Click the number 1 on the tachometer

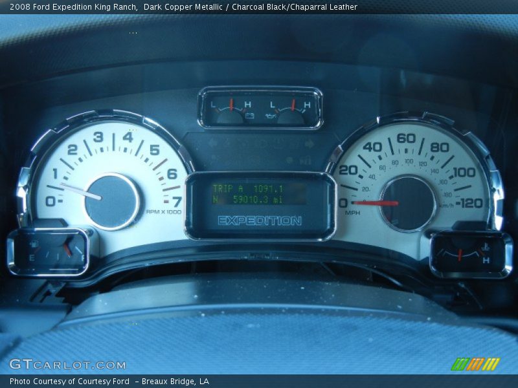coord(55,173)
